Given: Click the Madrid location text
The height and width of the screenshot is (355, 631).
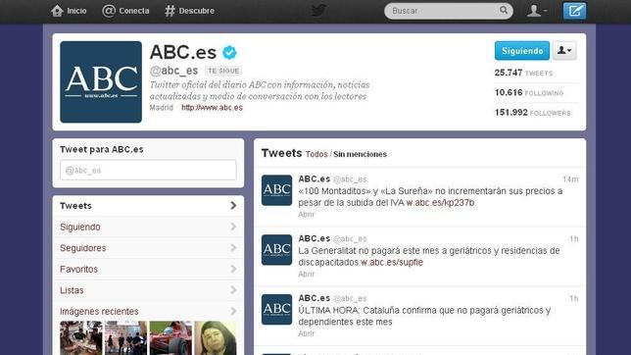Looking at the screenshot, I should [x=162, y=108].
